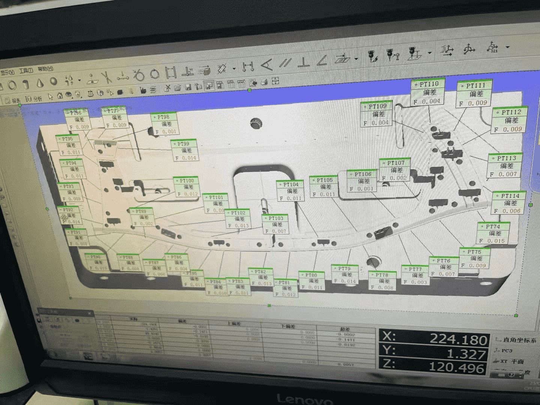Screen dimensions: 540x405
Task: Click PT114 label showing 0.006
Action: click(509, 203)
